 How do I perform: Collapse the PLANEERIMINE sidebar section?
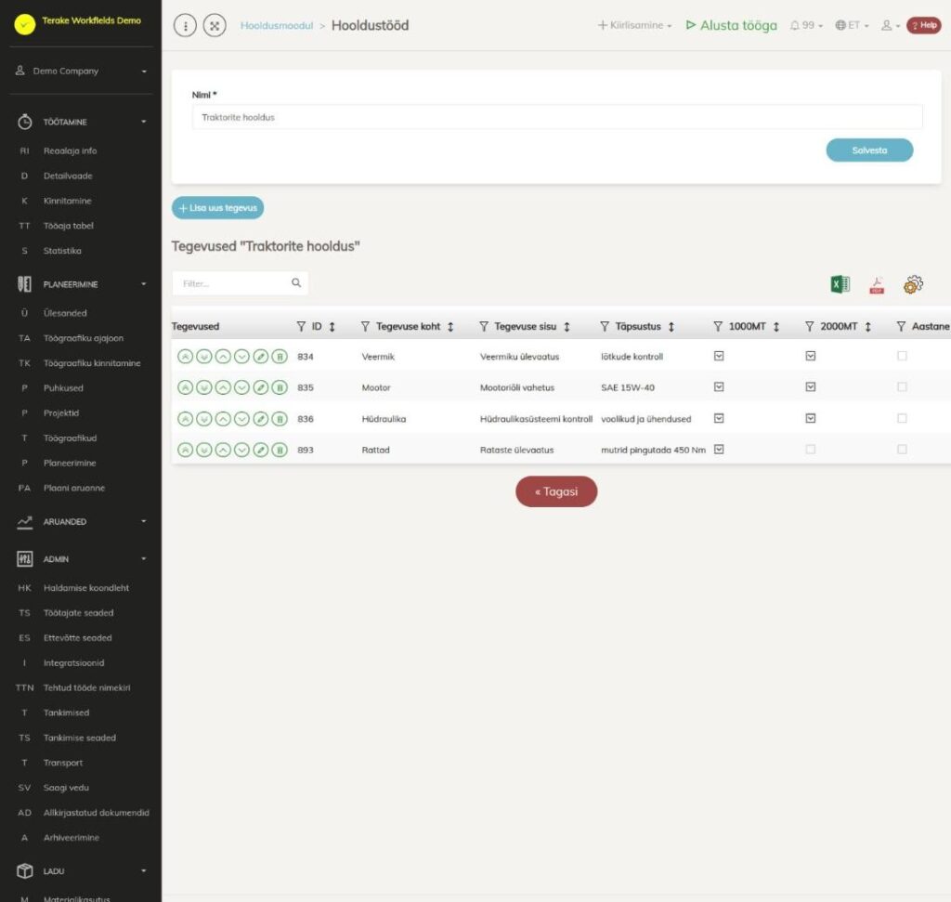click(82, 284)
